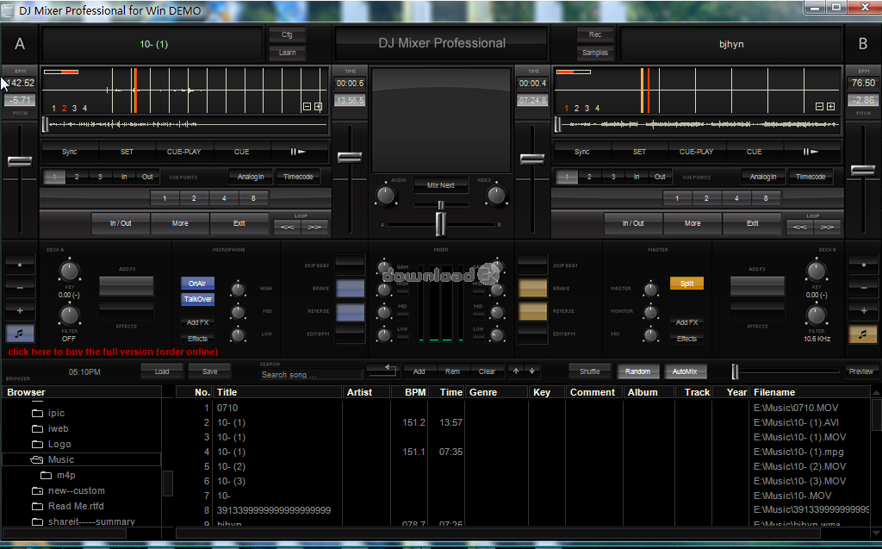Image resolution: width=882 pixels, height=549 pixels.
Task: Click deck B dot button on right edge
Action: pyautogui.click(x=863, y=264)
